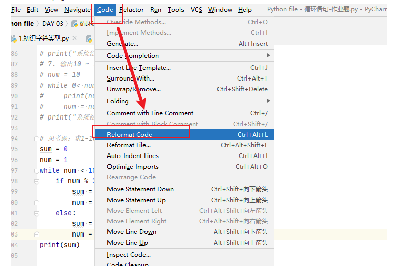Collapse the else block fold marker
The height and width of the screenshot is (275, 400).
[x=37, y=213]
